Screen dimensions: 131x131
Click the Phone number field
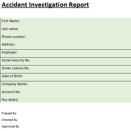(66, 37)
